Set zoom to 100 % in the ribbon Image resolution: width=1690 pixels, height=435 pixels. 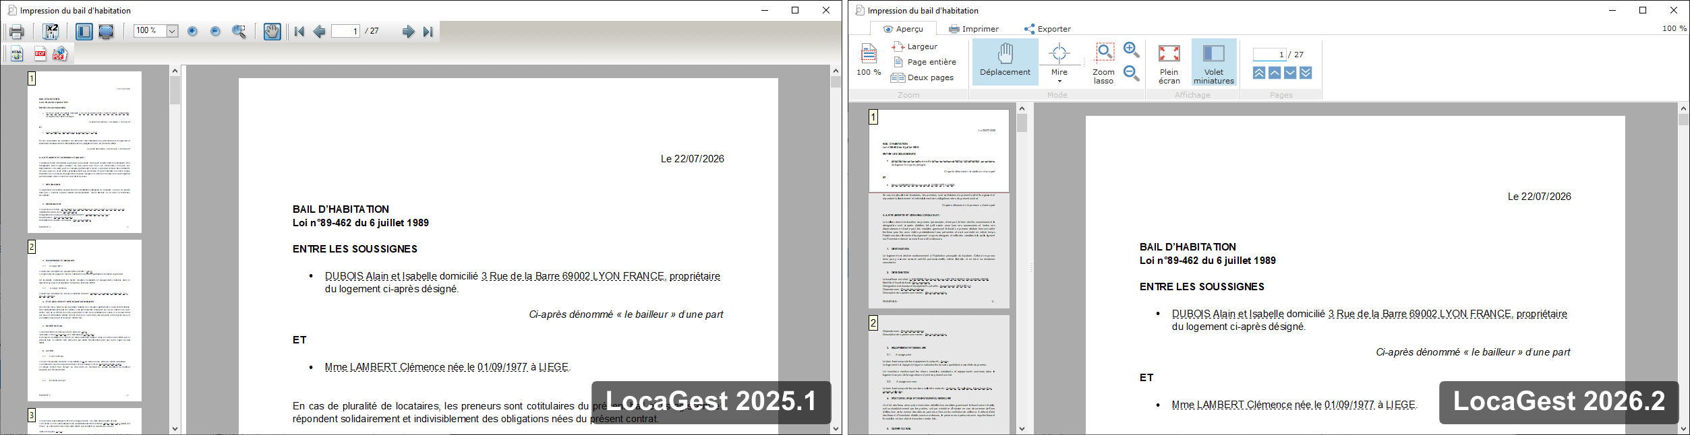[869, 59]
